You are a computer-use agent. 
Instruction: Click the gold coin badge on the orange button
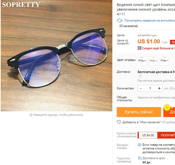click(167, 108)
